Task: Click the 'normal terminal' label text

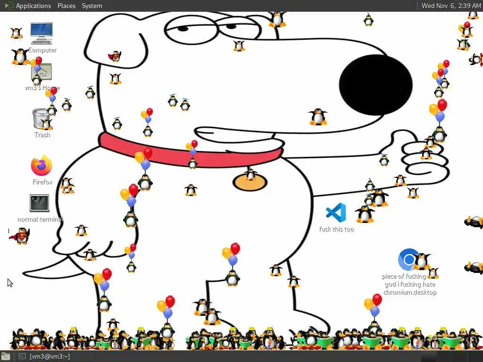Action: [x=41, y=219]
